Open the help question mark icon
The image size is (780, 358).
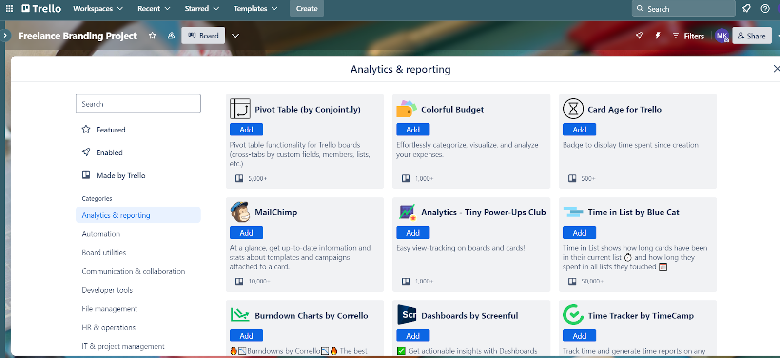[x=765, y=8]
